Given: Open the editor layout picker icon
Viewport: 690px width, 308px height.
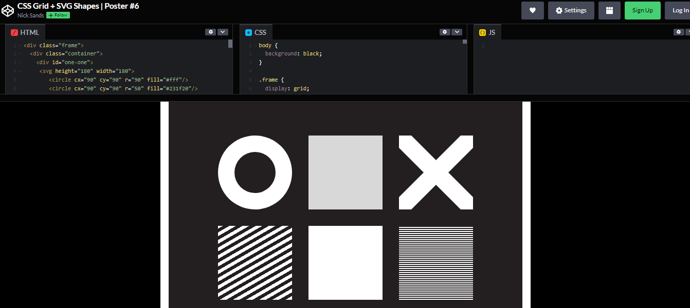Looking at the screenshot, I should (x=609, y=10).
